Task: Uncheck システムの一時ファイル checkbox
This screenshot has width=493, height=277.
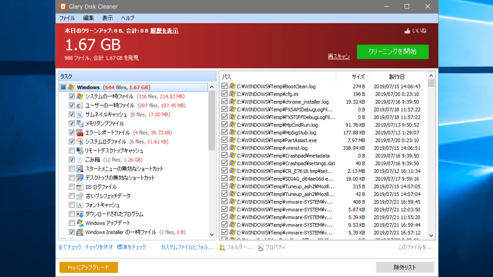Action: coord(72,96)
